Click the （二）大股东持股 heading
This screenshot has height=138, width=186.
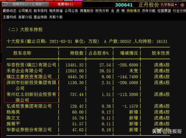(x=25, y=30)
